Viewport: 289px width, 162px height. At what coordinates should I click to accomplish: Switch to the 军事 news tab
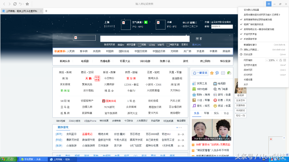click(206, 113)
